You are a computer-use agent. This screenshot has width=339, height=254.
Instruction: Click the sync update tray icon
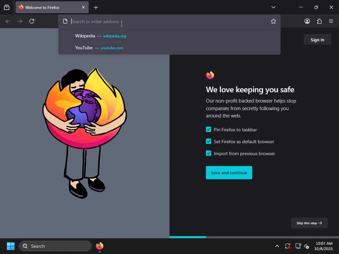tap(288, 246)
